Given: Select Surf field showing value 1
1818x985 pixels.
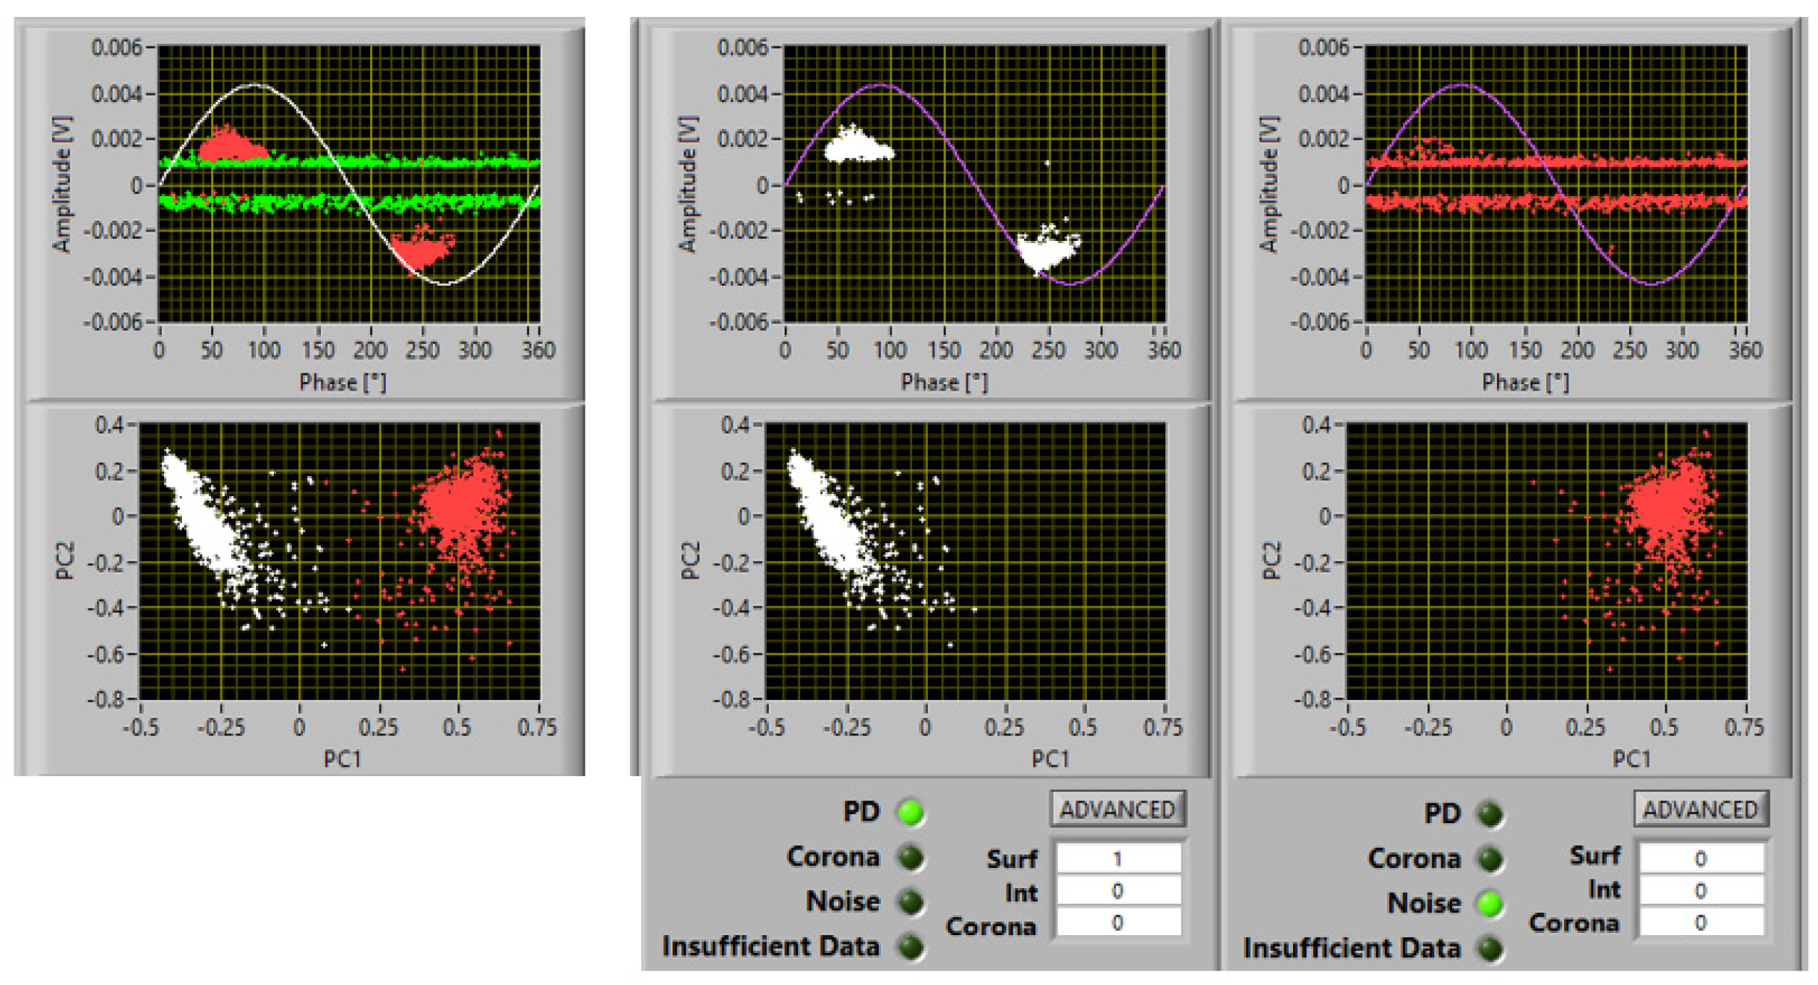Looking at the screenshot, I should [1117, 858].
